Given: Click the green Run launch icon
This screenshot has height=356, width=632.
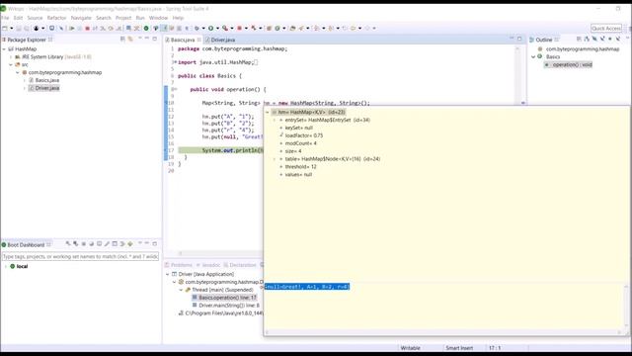Looking at the screenshot, I should [x=210, y=29].
